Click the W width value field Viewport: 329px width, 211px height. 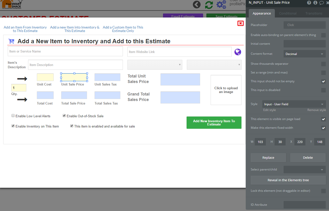pos(260,142)
